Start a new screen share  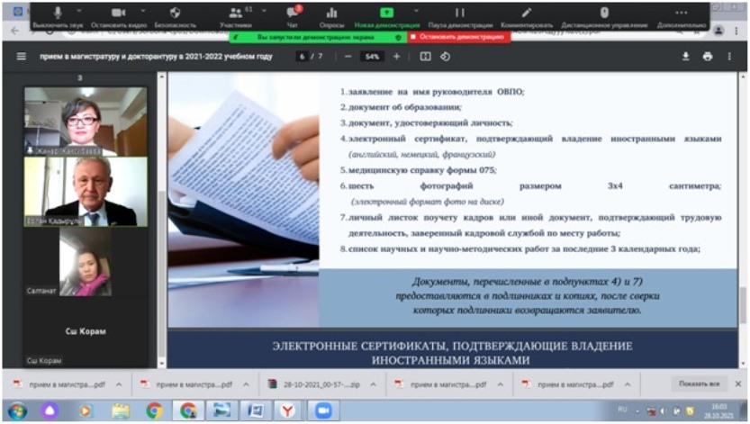(x=387, y=14)
